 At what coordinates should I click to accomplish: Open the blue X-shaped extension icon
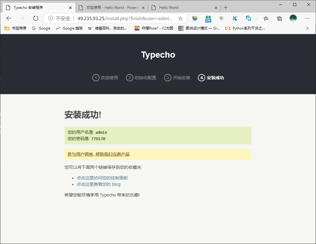point(235,18)
